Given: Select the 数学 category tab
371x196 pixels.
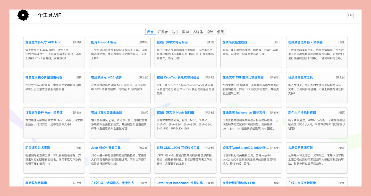Looking at the screenshot, I should 185,32.
